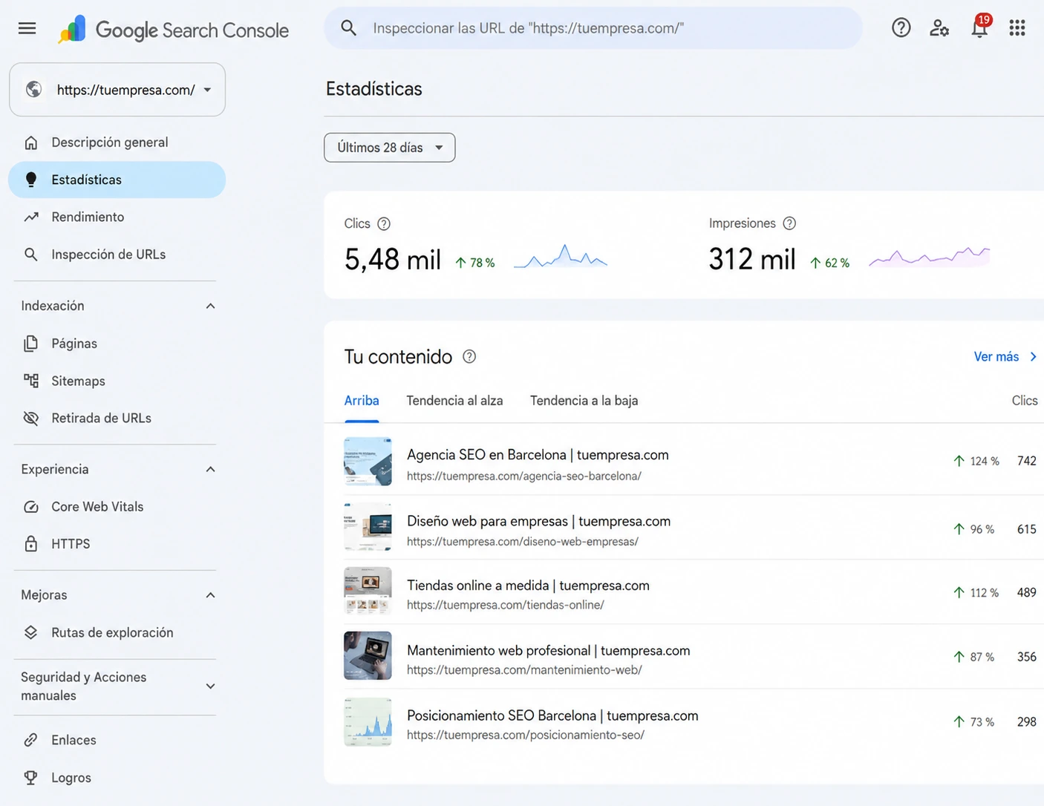Image resolution: width=1044 pixels, height=806 pixels.
Task: Click the 742 clicks value
Action: (1027, 461)
